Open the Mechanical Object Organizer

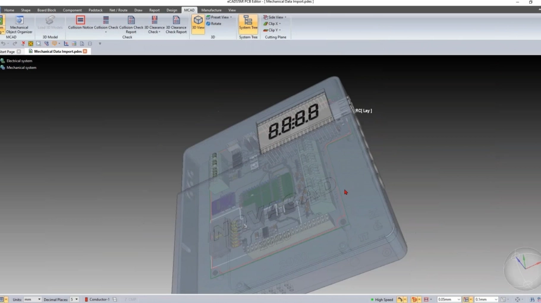coord(19,24)
